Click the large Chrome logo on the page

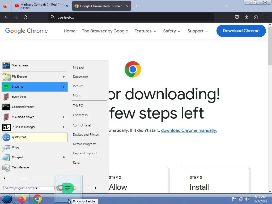[133, 69]
